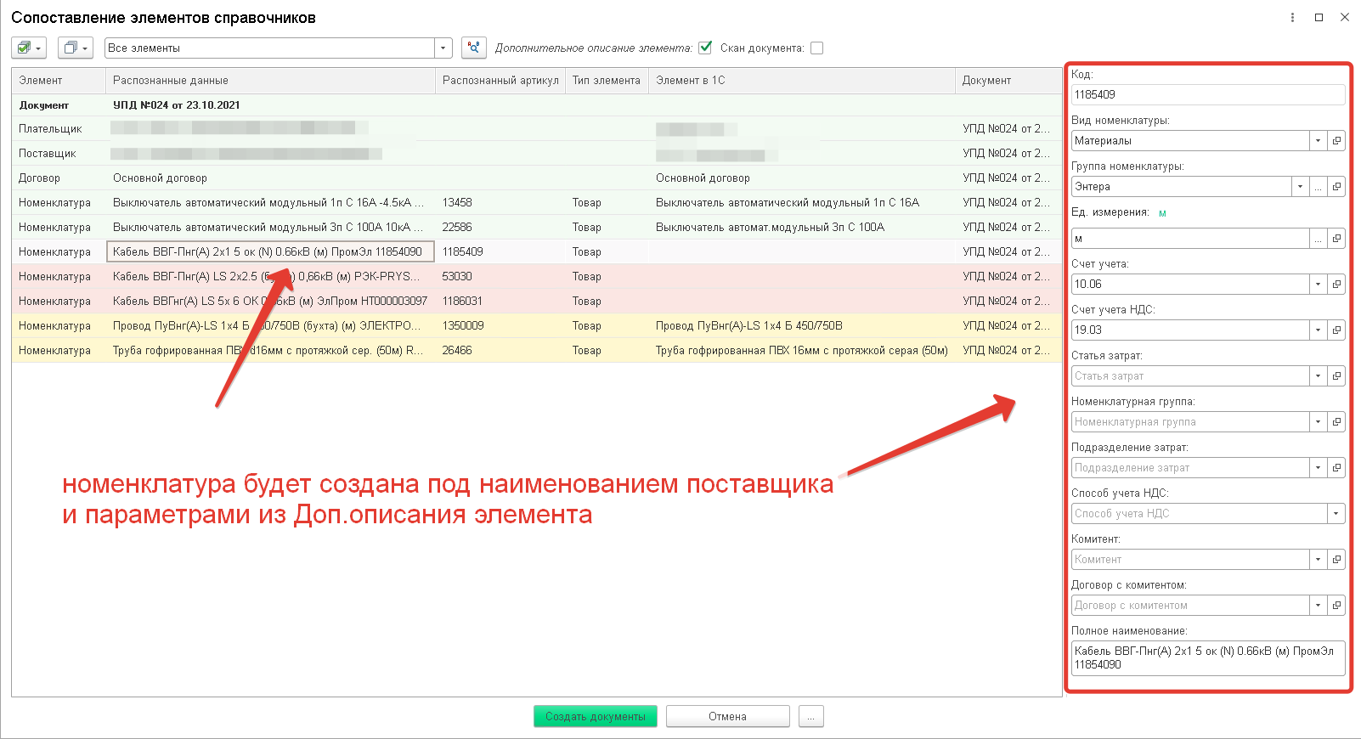Enable the Скан документа checkbox

click(x=816, y=48)
